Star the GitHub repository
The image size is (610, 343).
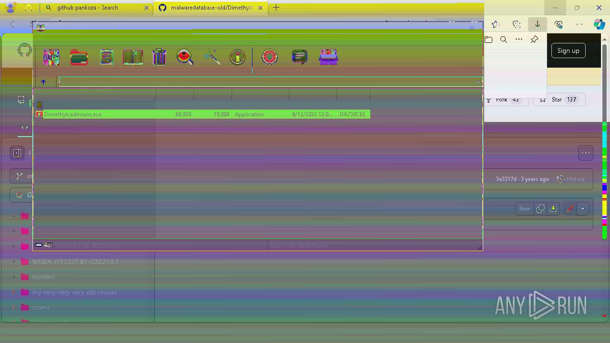(x=559, y=100)
